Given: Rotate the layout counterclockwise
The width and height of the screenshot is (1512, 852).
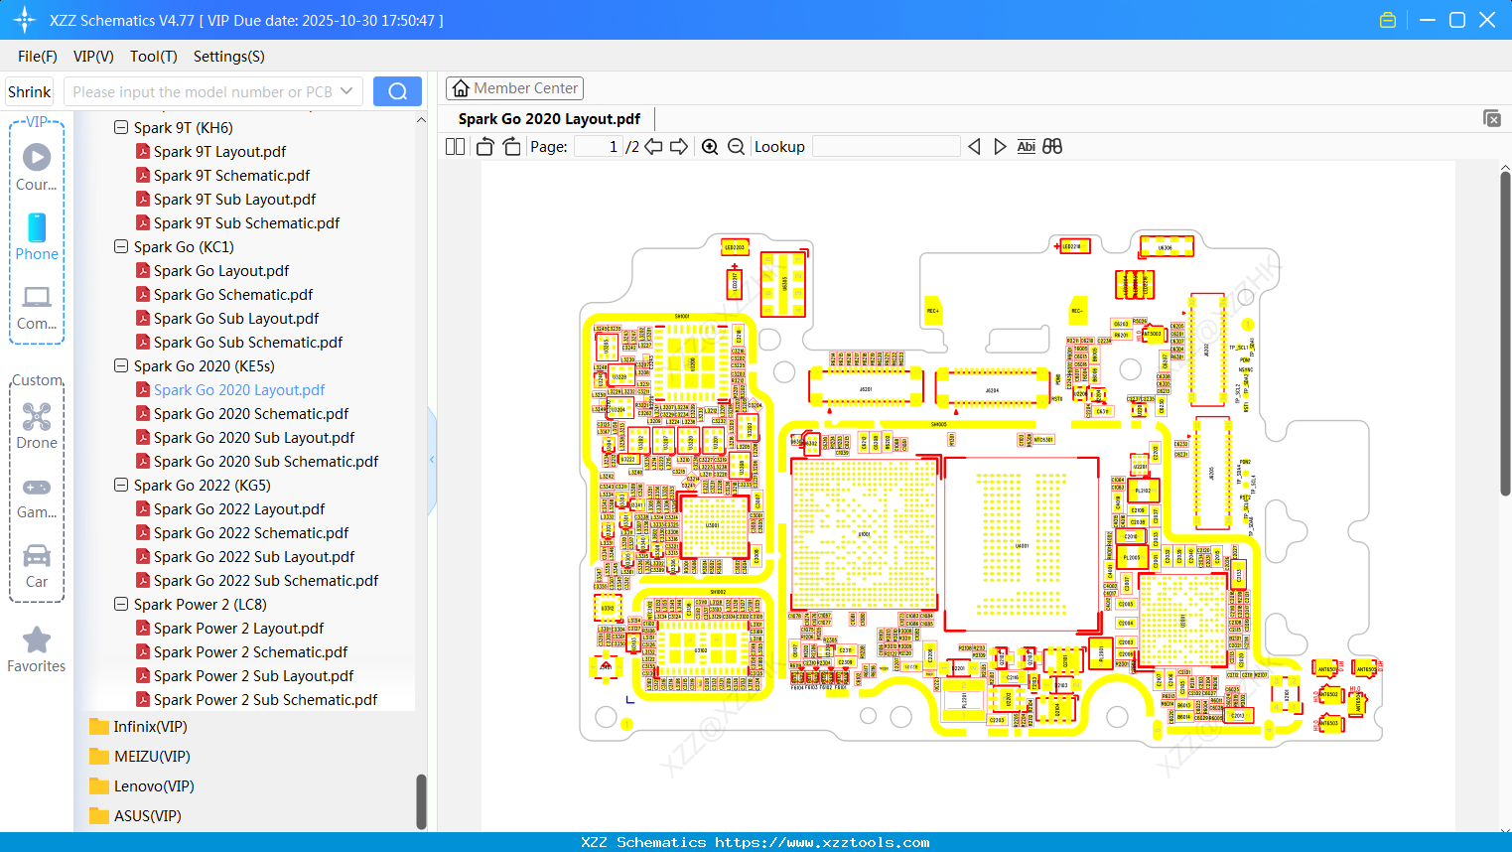Looking at the screenshot, I should pos(483,145).
